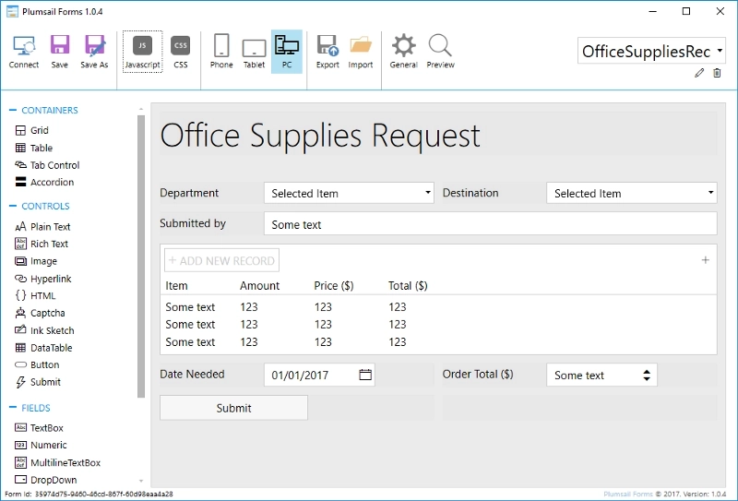Delete the form with trash icon
This screenshot has height=501, width=738.
click(x=717, y=73)
